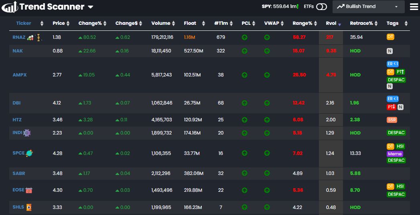The height and width of the screenshot is (215, 420).
Task: Click the DT tag on RNAZ row
Action: (x=390, y=37)
